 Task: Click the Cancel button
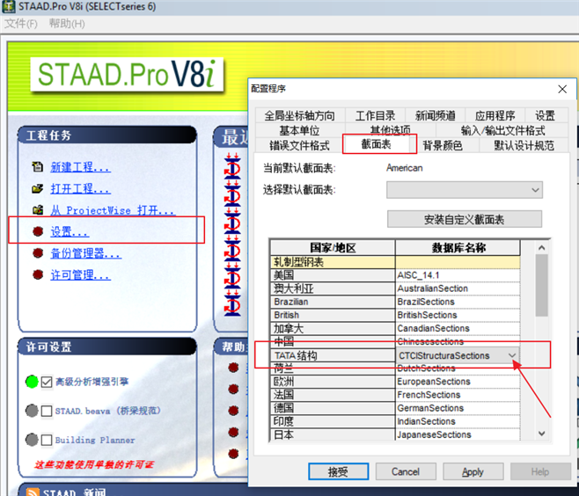click(x=406, y=471)
